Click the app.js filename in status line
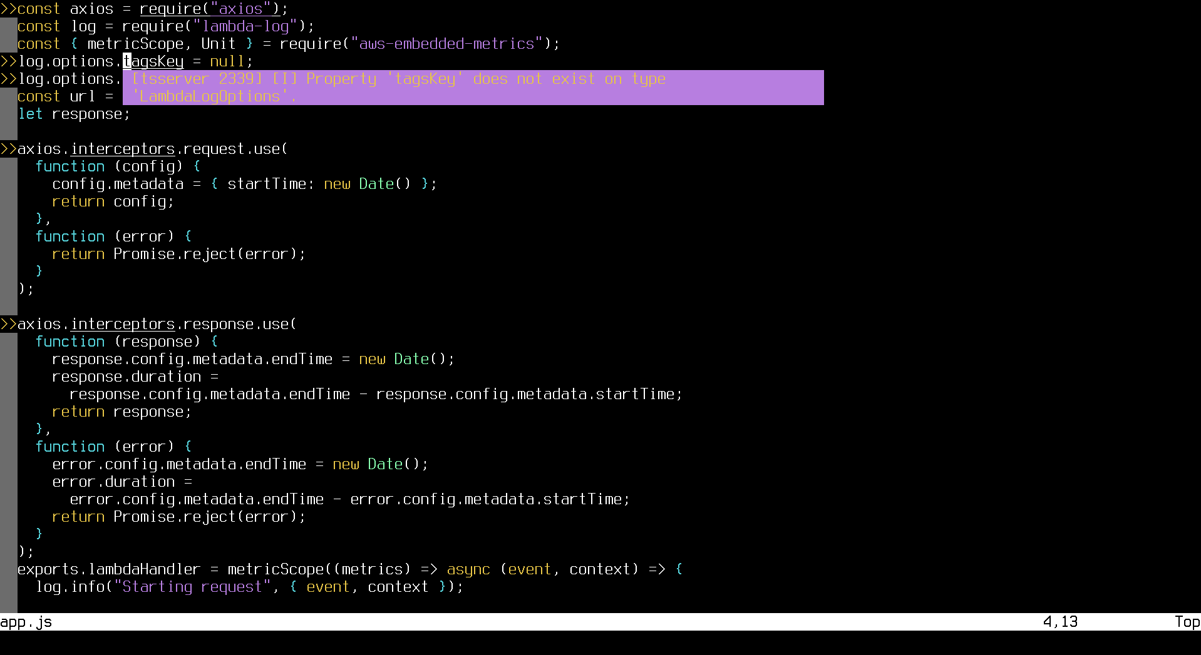Image resolution: width=1201 pixels, height=655 pixels. tap(26, 622)
